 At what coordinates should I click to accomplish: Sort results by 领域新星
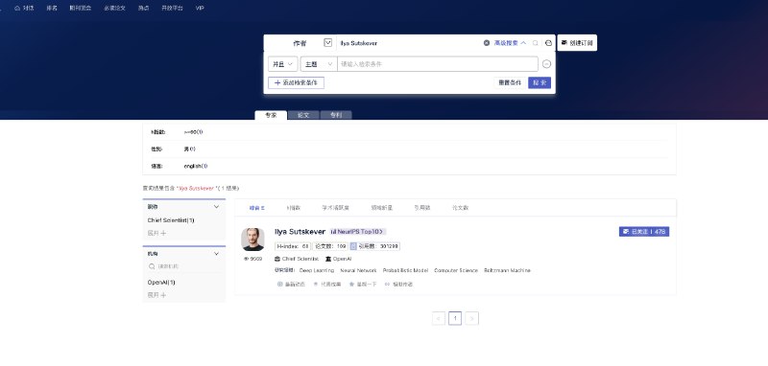pyautogui.click(x=381, y=208)
